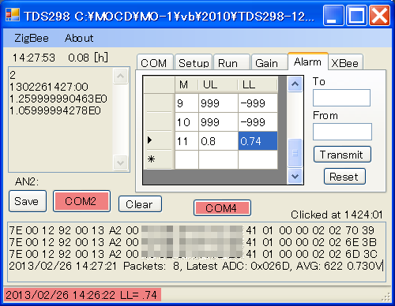Screen dimensions: 395x306
Task: Select the cell with M value 9
Action: [186, 103]
